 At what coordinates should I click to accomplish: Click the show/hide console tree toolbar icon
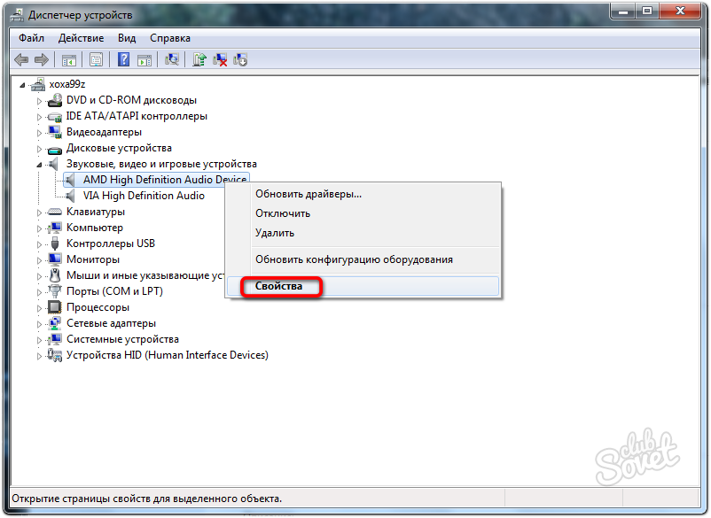(x=68, y=59)
